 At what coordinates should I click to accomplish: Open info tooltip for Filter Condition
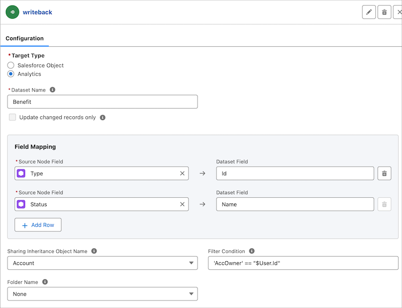(x=252, y=251)
